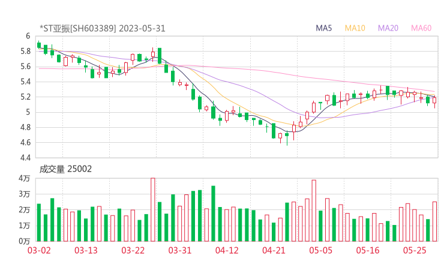Click the tallest red volume bar reaching 4万
444x264 pixels.
point(153,210)
